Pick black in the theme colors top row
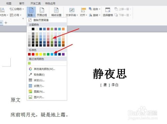The height and width of the screenshot is (124, 167). pyautogui.click(x=33, y=29)
